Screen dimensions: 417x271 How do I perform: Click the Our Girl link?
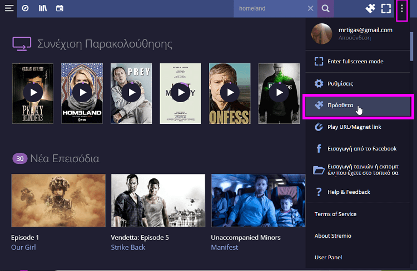tap(23, 247)
